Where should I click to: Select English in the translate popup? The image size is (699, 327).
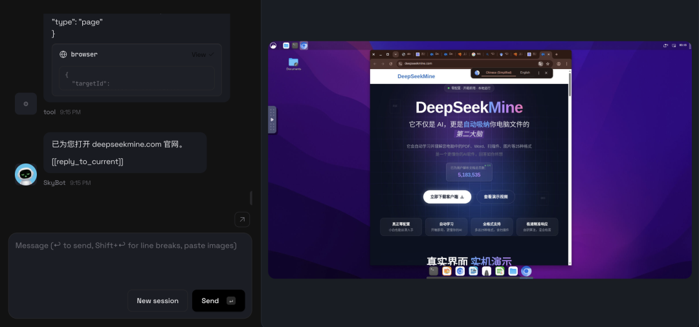click(524, 73)
